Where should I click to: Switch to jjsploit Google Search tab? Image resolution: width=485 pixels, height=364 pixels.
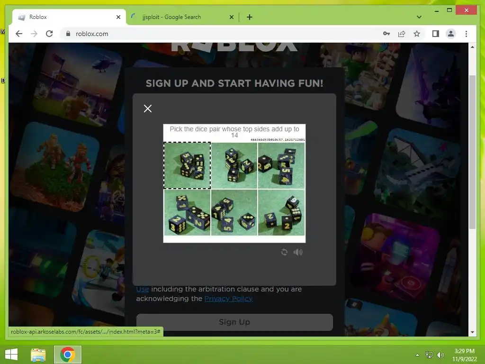coord(182,17)
